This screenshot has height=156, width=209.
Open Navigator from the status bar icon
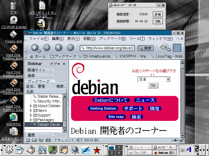[28, 140]
